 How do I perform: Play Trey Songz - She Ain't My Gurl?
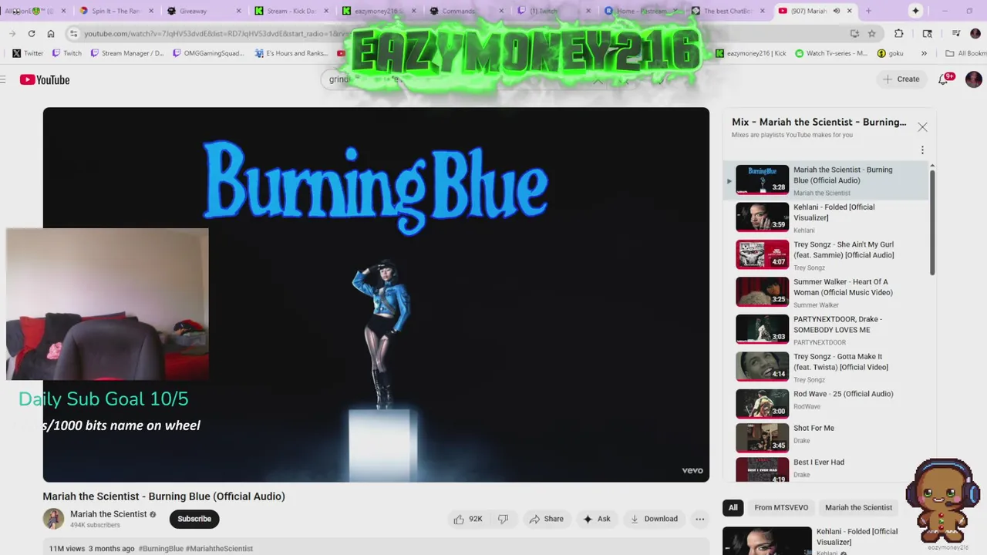(x=826, y=255)
